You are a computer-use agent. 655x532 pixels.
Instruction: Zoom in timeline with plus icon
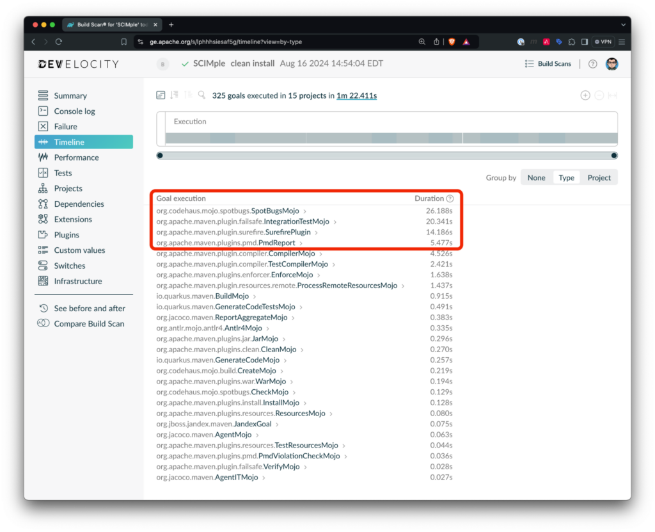[x=585, y=95]
